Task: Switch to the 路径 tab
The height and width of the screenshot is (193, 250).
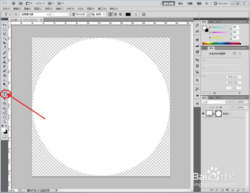Action: (218, 98)
